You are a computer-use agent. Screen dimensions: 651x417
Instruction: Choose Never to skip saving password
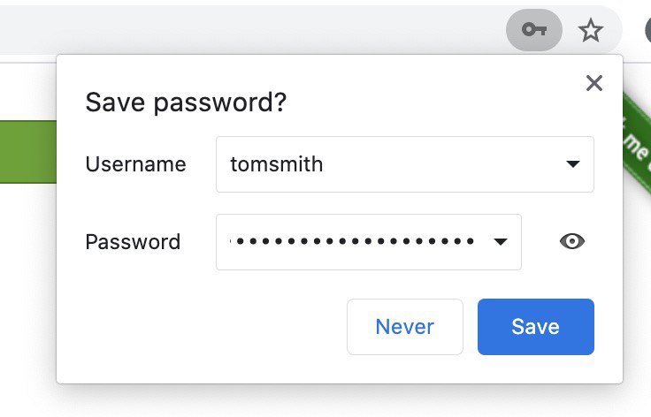[405, 327]
